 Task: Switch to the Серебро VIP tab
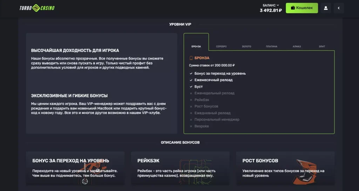[221, 46]
